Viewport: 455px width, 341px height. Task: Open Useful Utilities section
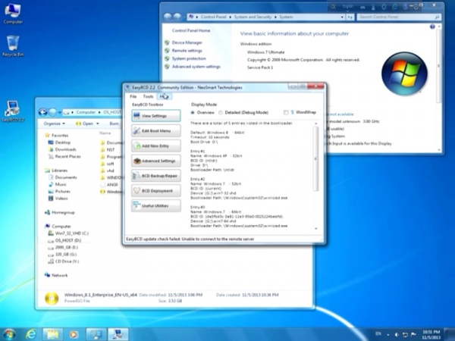(155, 206)
